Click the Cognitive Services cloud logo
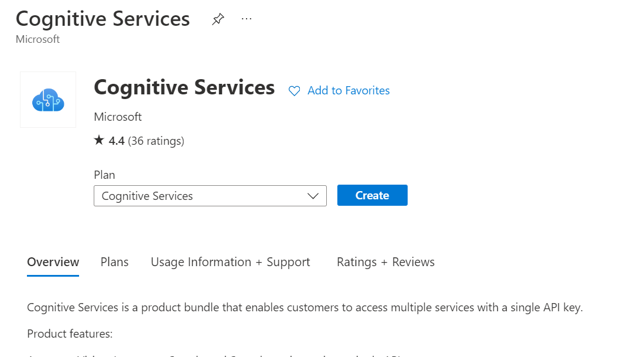The height and width of the screenshot is (357, 622). 48,100
